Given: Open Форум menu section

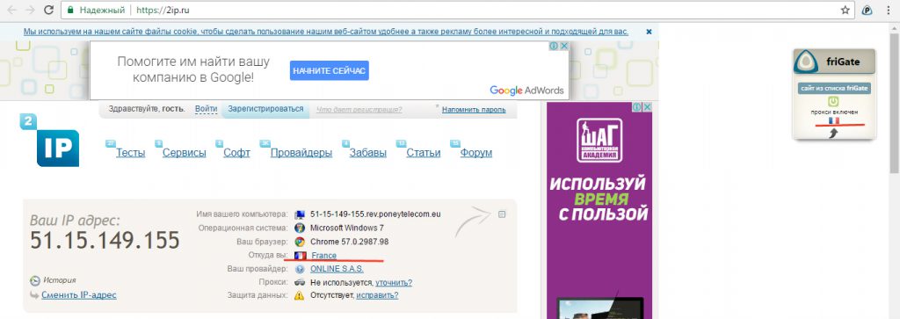Looking at the screenshot, I should tap(476, 153).
